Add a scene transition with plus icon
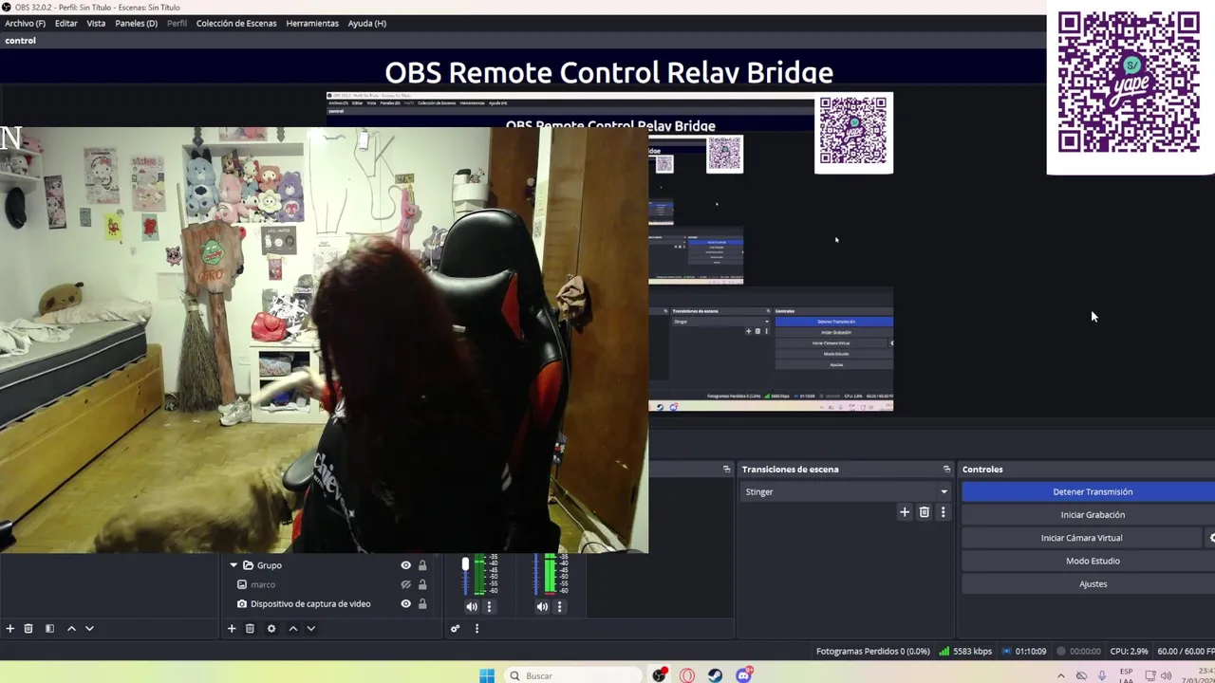 click(x=905, y=512)
